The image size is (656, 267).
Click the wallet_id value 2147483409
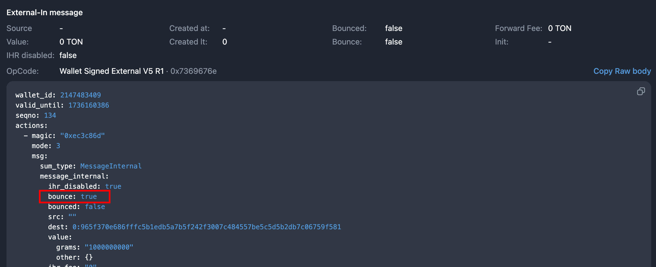(80, 95)
